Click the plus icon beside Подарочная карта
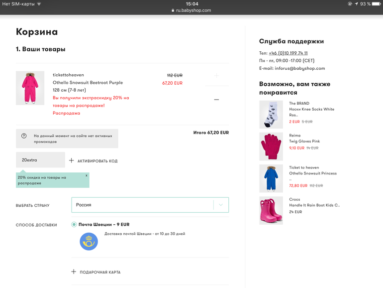The width and height of the screenshot is (383, 288). click(74, 272)
